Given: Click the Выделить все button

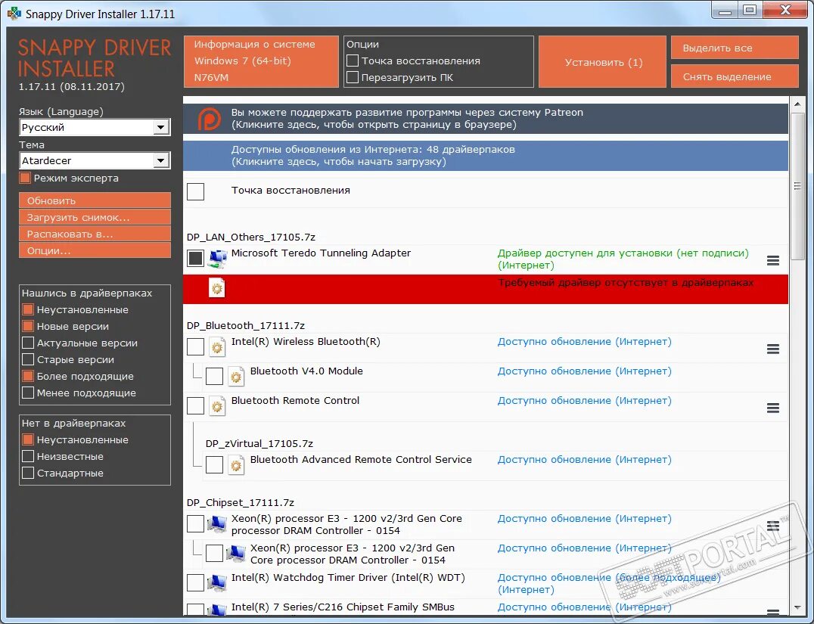Looking at the screenshot, I should (x=735, y=48).
